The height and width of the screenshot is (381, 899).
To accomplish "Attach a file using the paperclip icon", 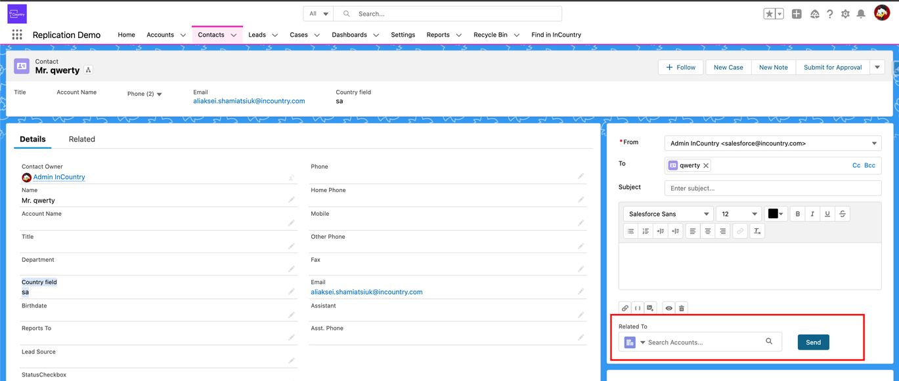I will point(625,308).
